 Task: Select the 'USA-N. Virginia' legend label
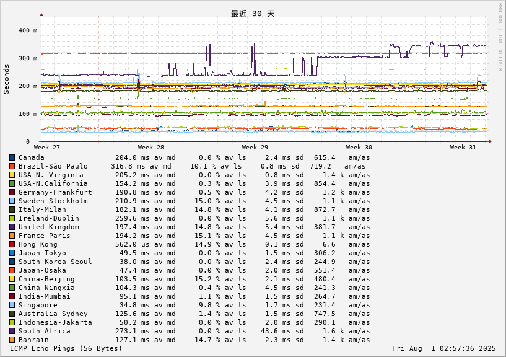tap(51, 175)
